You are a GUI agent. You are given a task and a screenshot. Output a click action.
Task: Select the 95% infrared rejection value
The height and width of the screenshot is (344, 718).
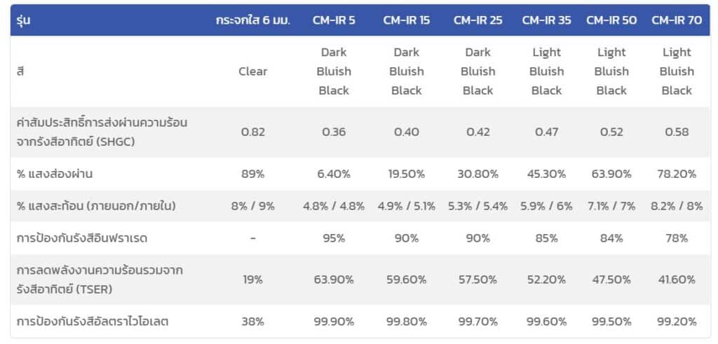click(x=334, y=238)
